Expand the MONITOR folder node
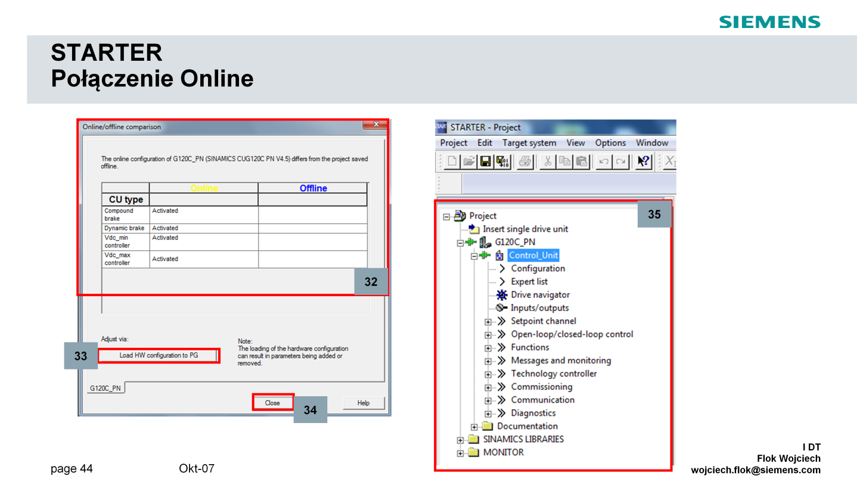857x482 pixels. tap(460, 453)
